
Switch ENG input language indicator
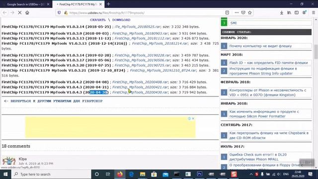click(x=286, y=174)
